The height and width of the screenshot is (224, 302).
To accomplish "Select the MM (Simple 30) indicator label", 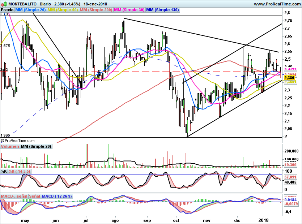I will pyautogui.click(x=129, y=10).
